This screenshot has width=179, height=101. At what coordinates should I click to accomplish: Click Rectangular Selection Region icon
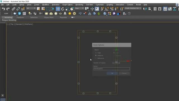(x=48, y=9)
